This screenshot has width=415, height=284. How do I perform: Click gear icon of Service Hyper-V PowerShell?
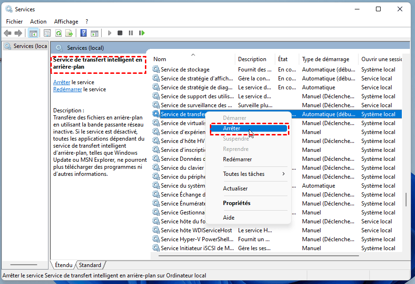click(x=156, y=239)
